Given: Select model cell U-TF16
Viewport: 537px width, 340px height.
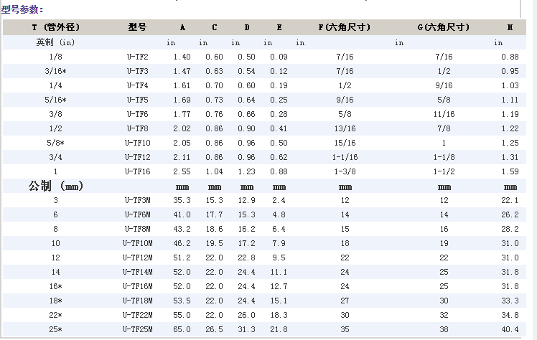Looking at the screenshot, I should tap(137, 171).
